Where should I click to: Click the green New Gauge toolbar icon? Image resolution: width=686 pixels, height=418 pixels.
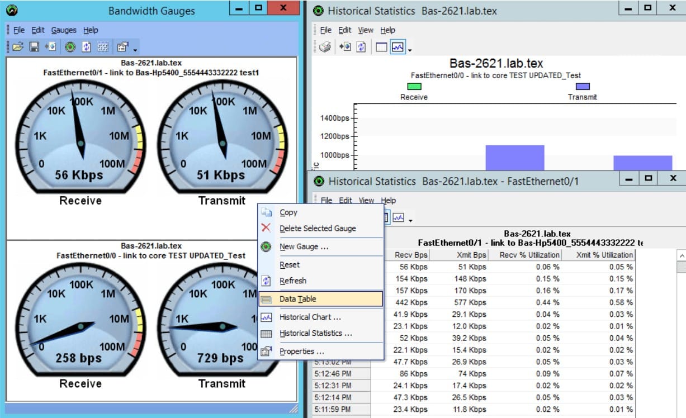coord(70,47)
